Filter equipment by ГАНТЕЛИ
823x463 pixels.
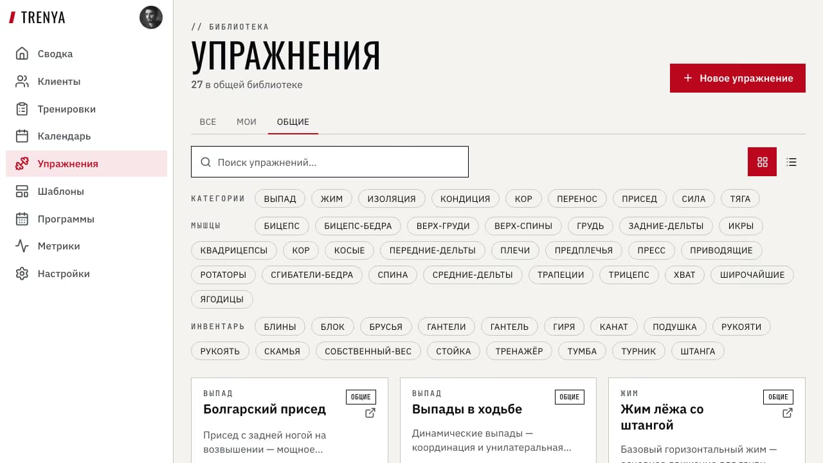click(x=446, y=327)
